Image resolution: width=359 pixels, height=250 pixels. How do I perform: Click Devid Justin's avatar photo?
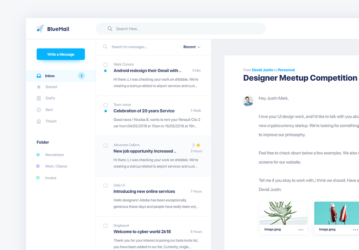pyautogui.click(x=248, y=101)
